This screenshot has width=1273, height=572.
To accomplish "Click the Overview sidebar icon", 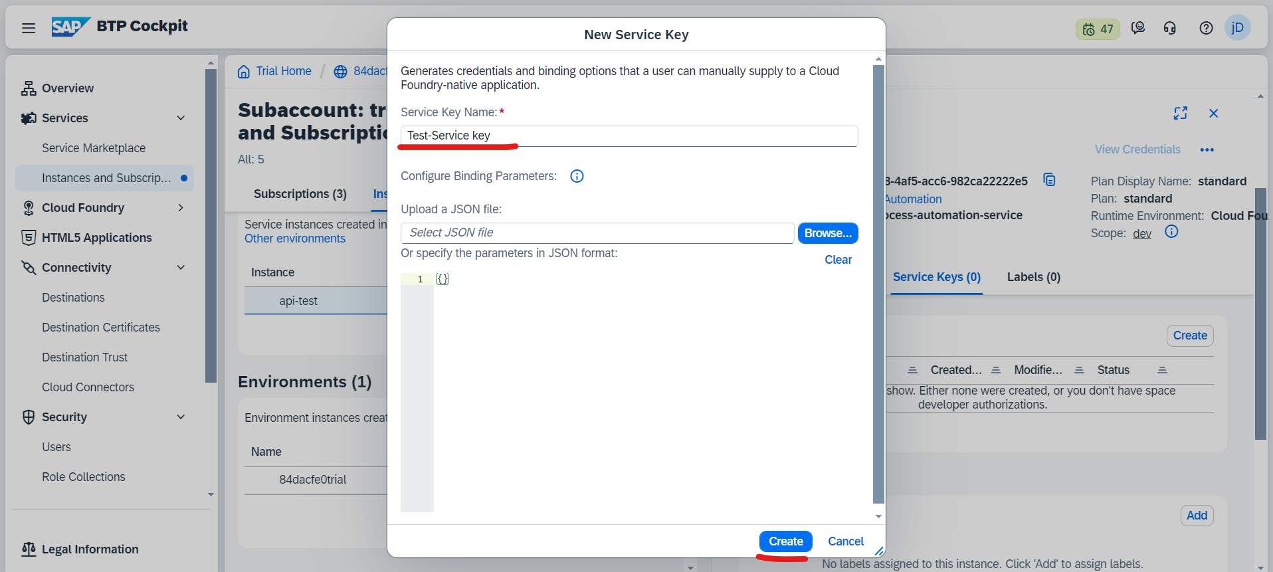I will pyautogui.click(x=29, y=88).
